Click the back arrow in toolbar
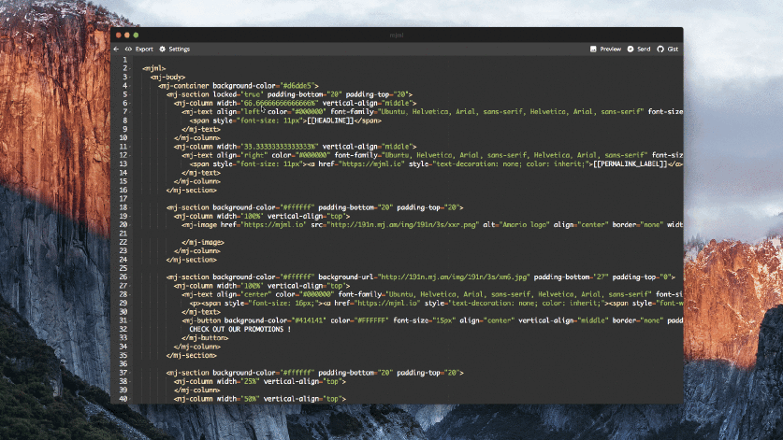 click(x=116, y=49)
